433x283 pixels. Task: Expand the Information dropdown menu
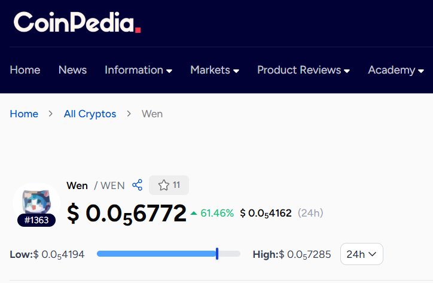point(138,70)
